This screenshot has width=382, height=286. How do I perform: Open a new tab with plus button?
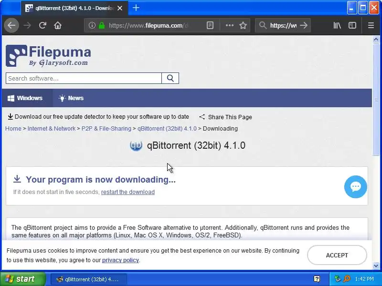pos(136,8)
